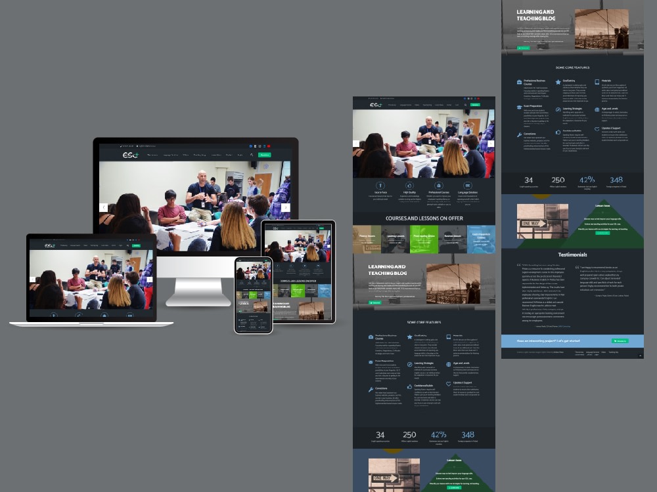Click the previous slide arrow on the laptop mockup

click(32, 279)
